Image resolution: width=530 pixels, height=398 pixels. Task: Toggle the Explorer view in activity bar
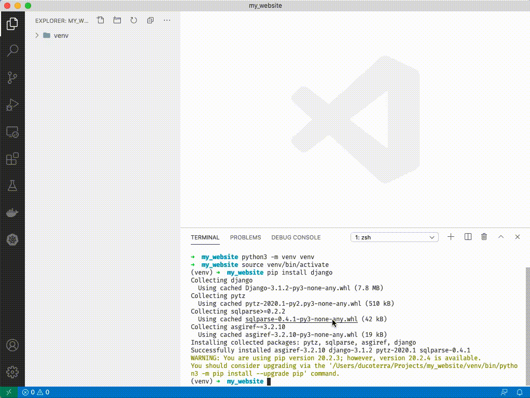[x=12, y=23]
